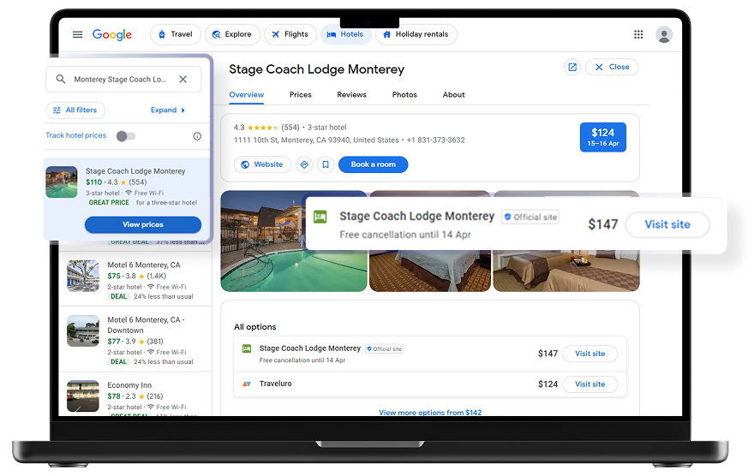Open the single bed room photo
Image resolution: width=754 pixels, height=476 pixels.
pyautogui.click(x=430, y=271)
